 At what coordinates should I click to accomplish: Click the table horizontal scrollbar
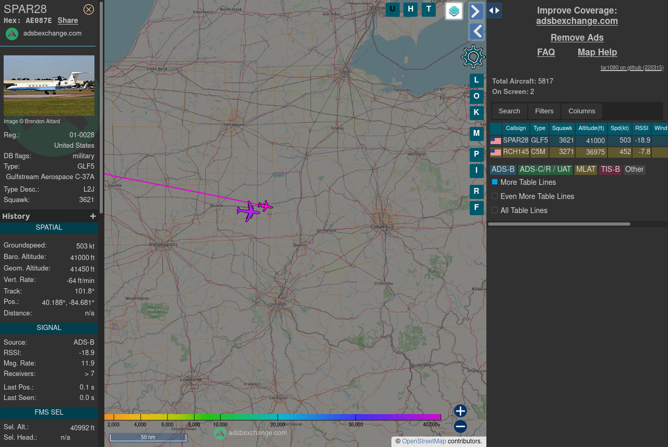coord(559,224)
